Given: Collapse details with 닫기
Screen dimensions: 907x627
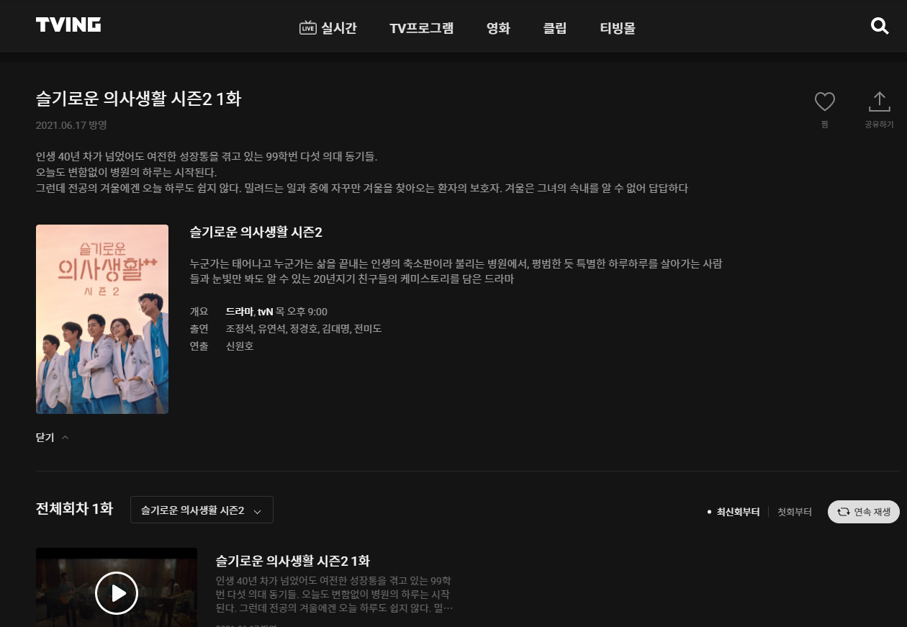Looking at the screenshot, I should click(53, 438).
